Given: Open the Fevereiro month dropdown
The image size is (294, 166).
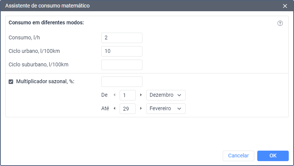Looking at the screenshot, I should pos(166,109).
